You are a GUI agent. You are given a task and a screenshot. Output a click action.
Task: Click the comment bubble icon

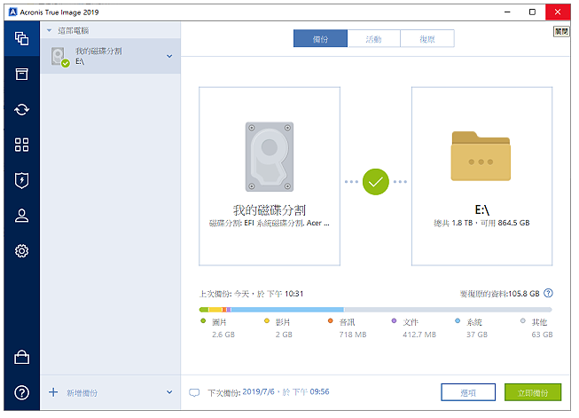point(194,392)
